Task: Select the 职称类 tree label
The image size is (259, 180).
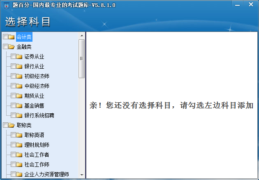Action: click(24, 125)
